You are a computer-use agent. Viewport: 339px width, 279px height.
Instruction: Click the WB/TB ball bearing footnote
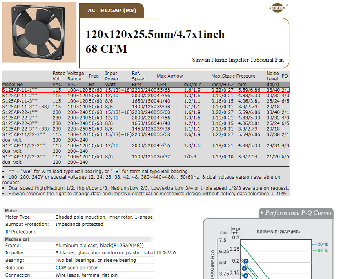[x=98, y=172]
